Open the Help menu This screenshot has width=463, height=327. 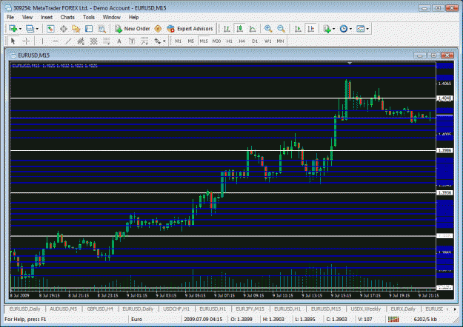[134, 17]
